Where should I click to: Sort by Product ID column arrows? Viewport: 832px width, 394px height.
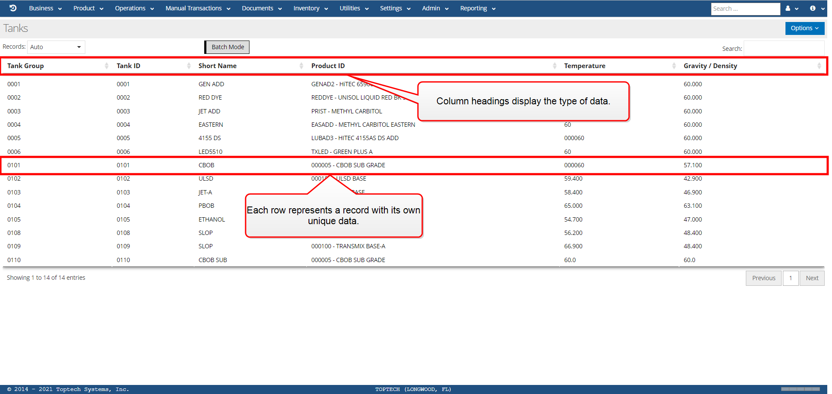(x=555, y=66)
